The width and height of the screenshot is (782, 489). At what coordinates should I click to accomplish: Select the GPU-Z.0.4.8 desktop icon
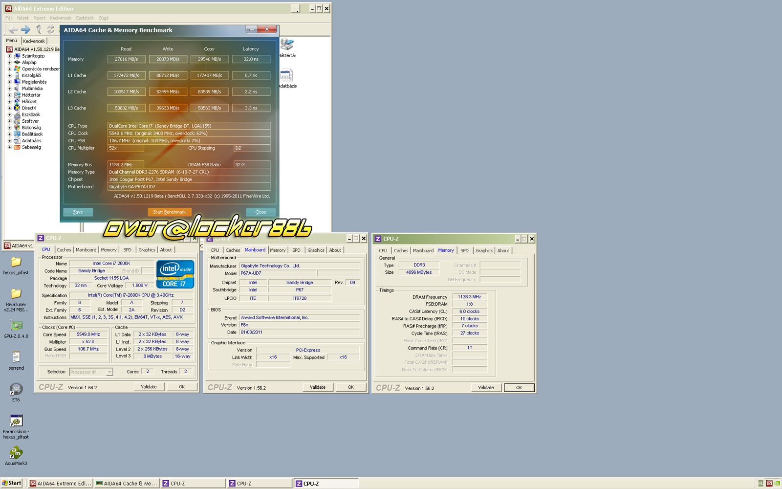click(x=16, y=326)
